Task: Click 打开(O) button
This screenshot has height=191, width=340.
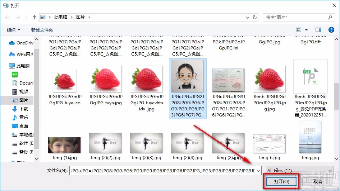Action: (281, 181)
